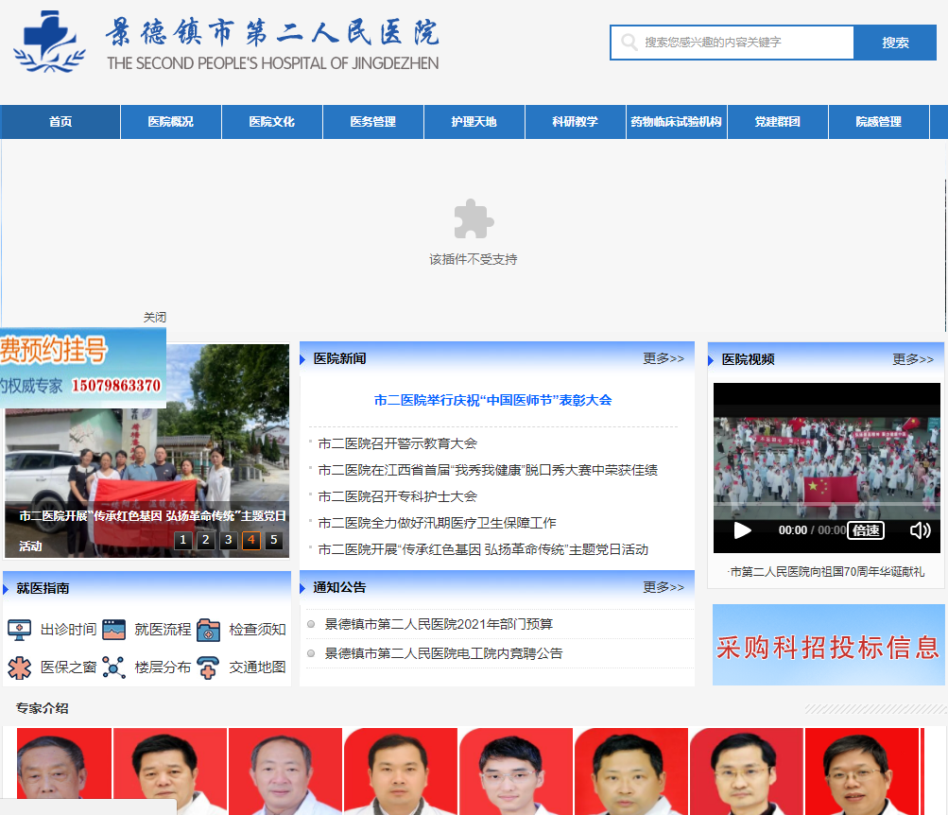This screenshot has width=948, height=815.
Task: Open the 检查须知 guide link
Action: [257, 630]
